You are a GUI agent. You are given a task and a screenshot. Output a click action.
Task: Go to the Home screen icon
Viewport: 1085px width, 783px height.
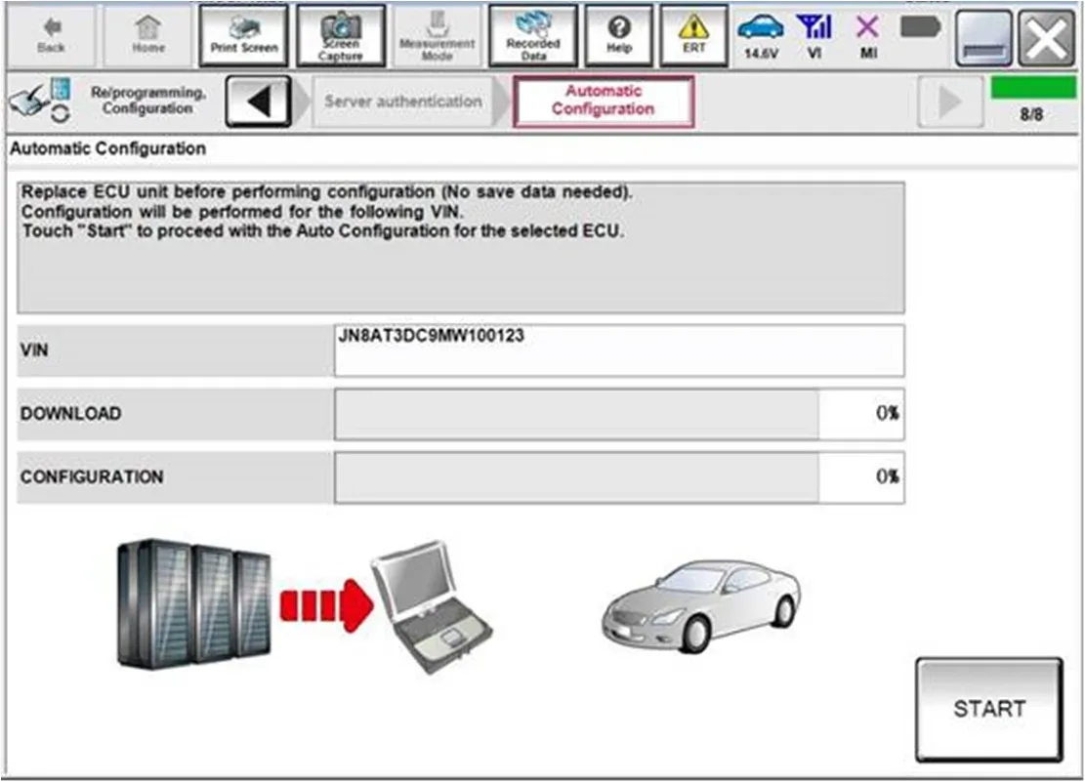148,35
